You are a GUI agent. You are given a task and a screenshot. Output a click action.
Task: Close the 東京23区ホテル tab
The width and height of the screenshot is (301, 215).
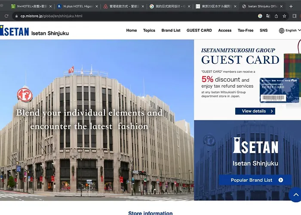coord(235,6)
